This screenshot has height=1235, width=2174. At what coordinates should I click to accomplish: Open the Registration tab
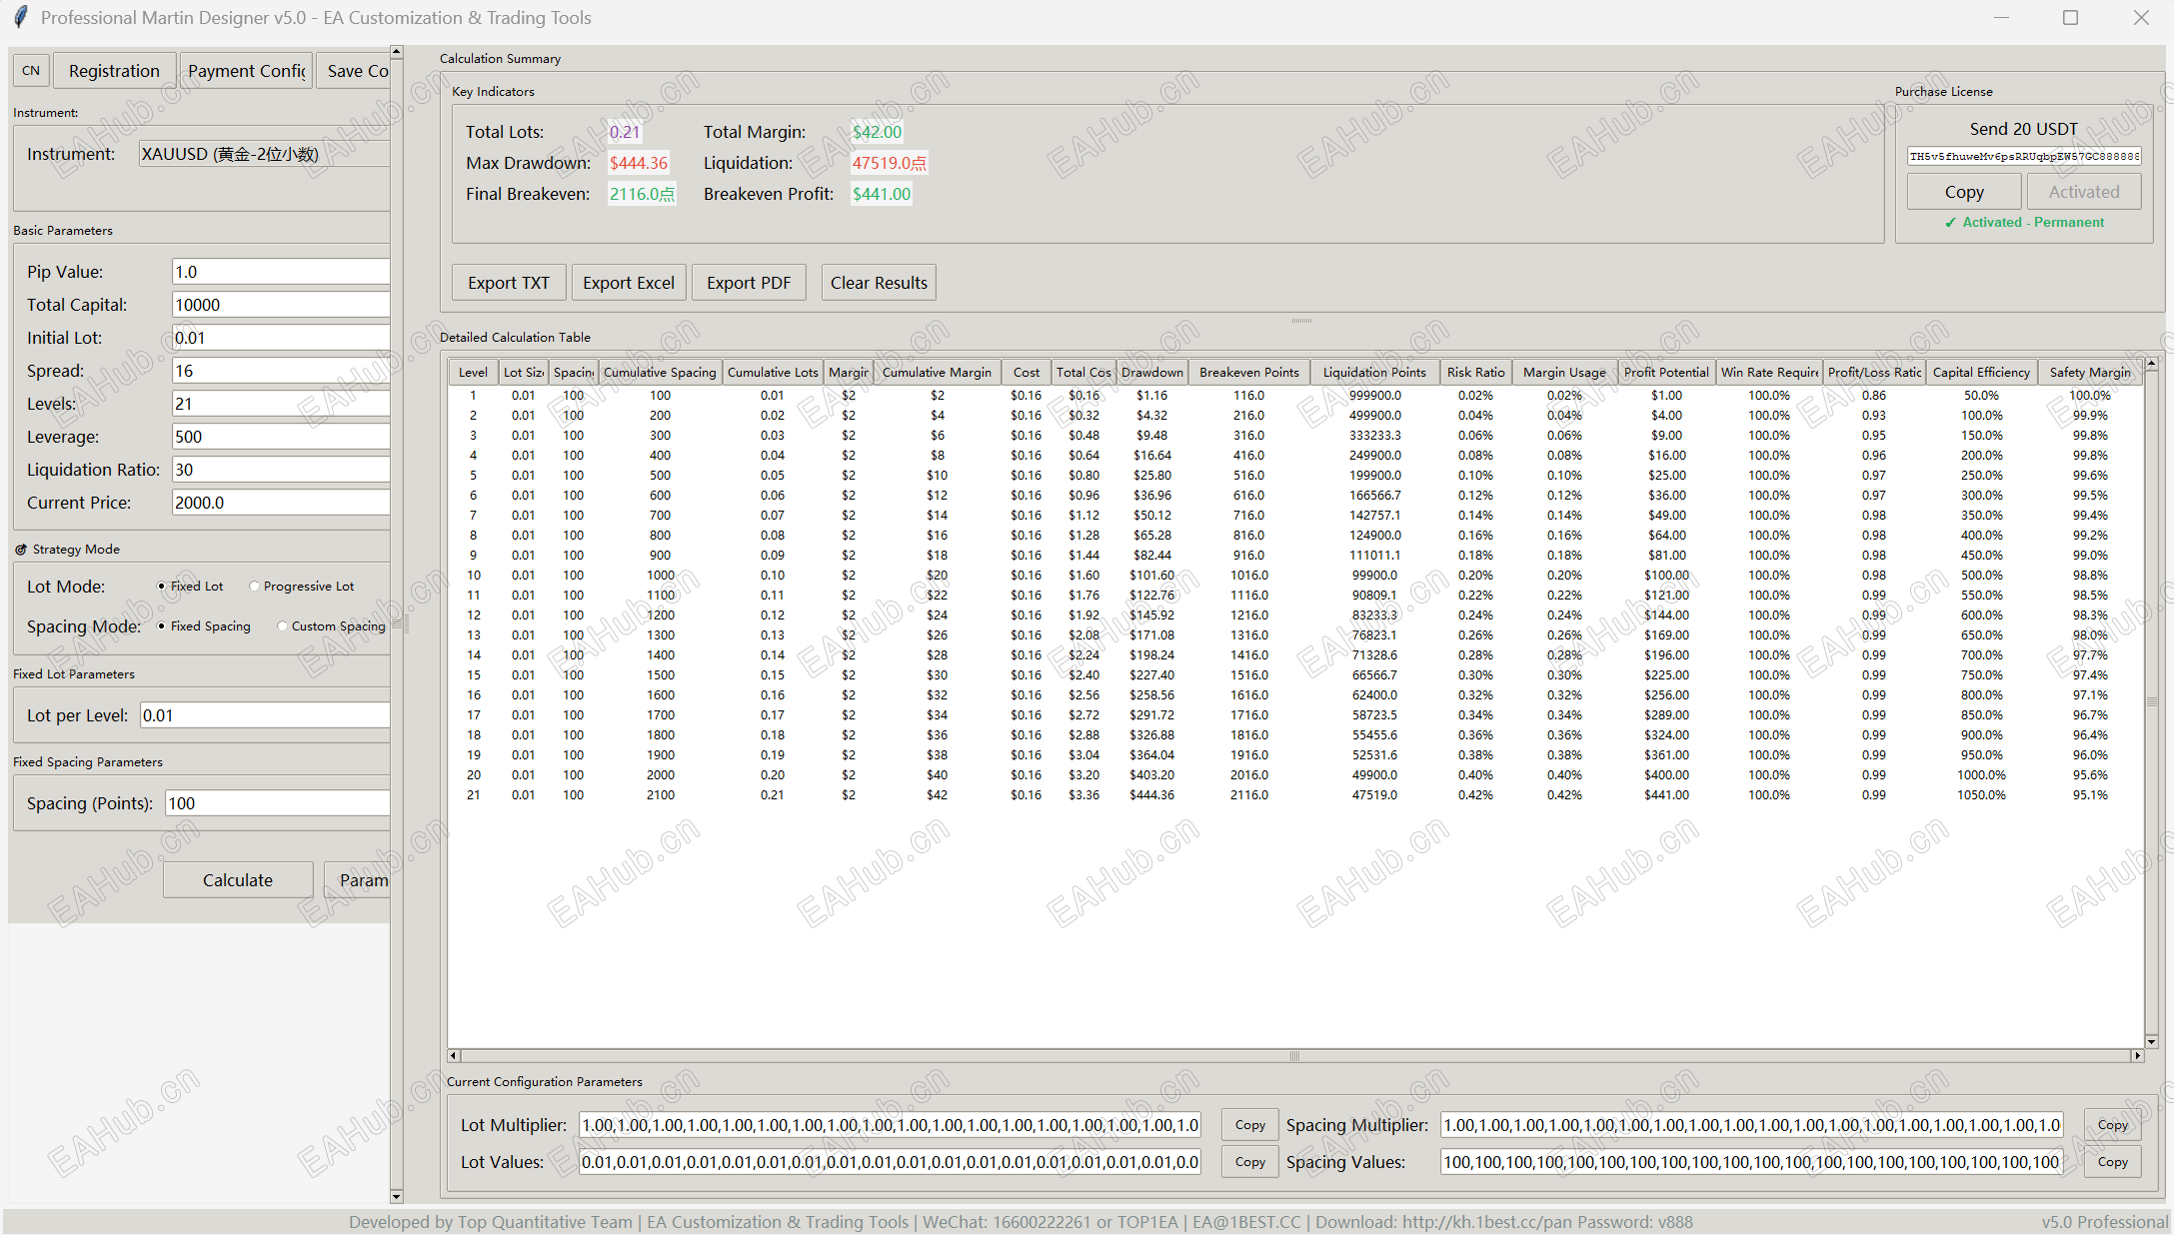[x=114, y=71]
